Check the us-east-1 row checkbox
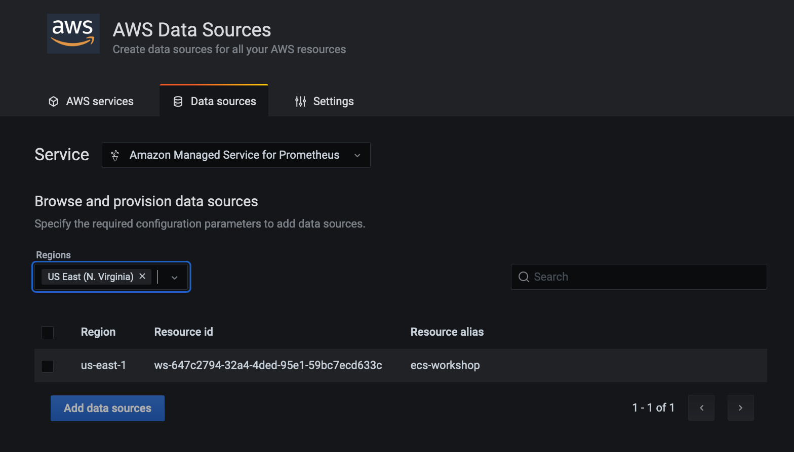 click(48, 366)
